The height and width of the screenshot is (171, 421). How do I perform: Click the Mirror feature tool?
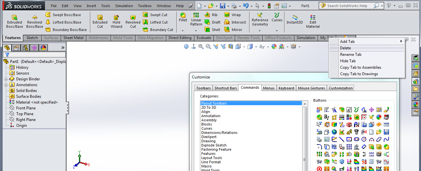tap(233, 30)
